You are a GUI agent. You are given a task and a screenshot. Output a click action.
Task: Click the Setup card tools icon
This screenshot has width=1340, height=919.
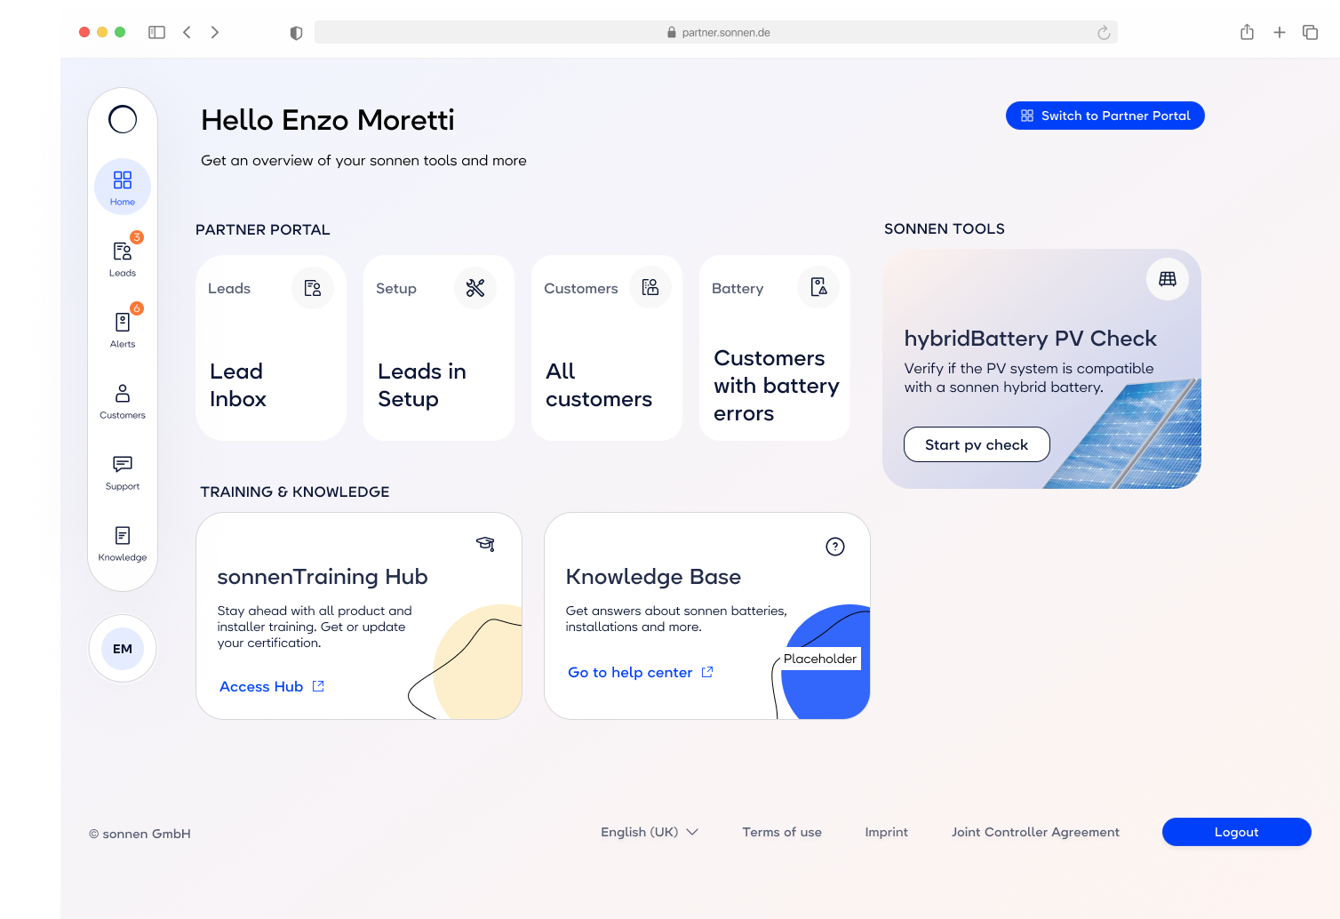475,288
